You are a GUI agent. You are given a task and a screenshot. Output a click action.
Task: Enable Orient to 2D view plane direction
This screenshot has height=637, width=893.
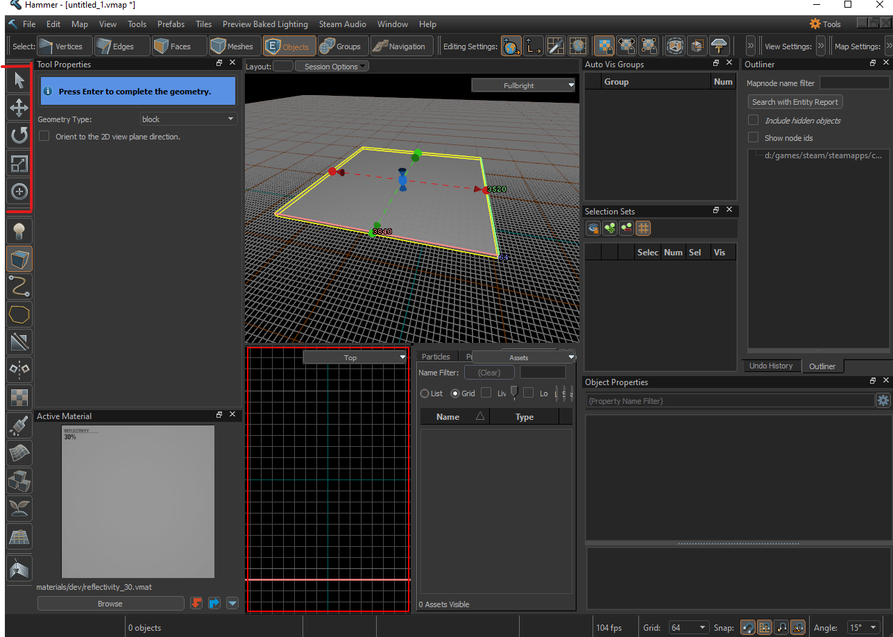click(x=44, y=137)
